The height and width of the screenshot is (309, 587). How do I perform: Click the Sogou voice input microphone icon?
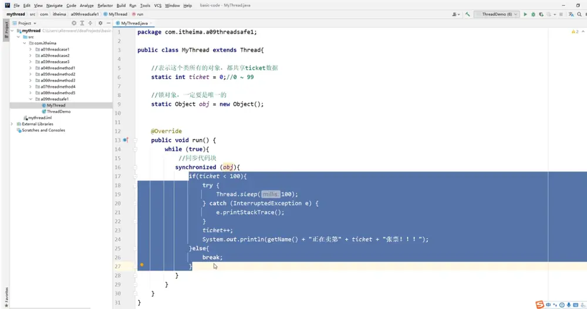tap(569, 305)
